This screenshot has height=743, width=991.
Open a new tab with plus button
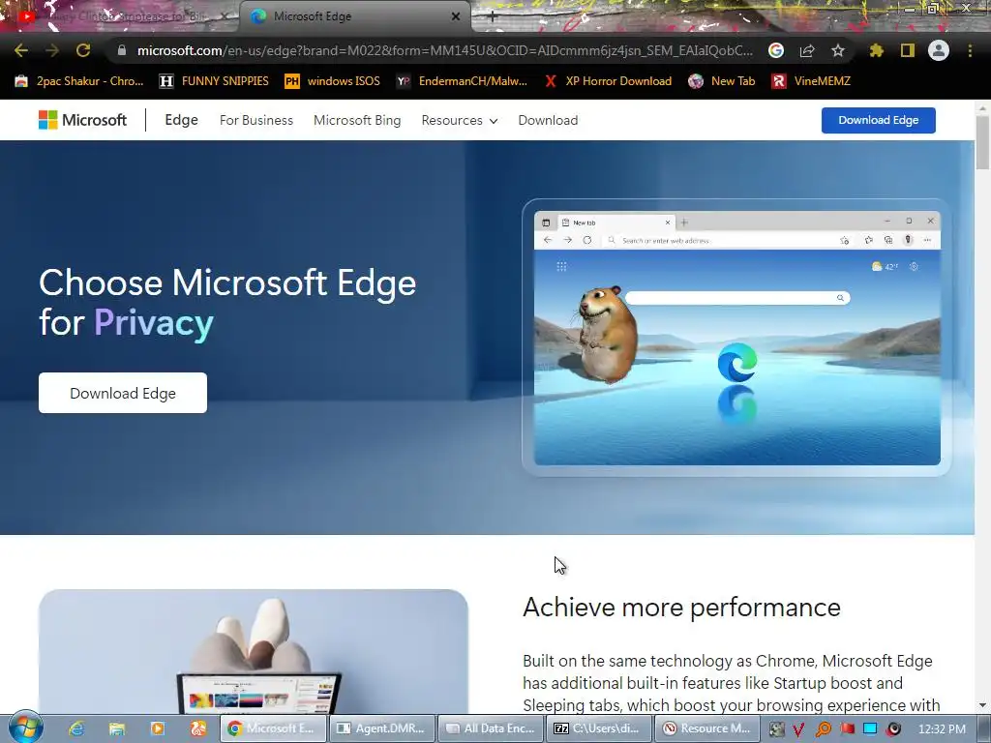[493, 17]
